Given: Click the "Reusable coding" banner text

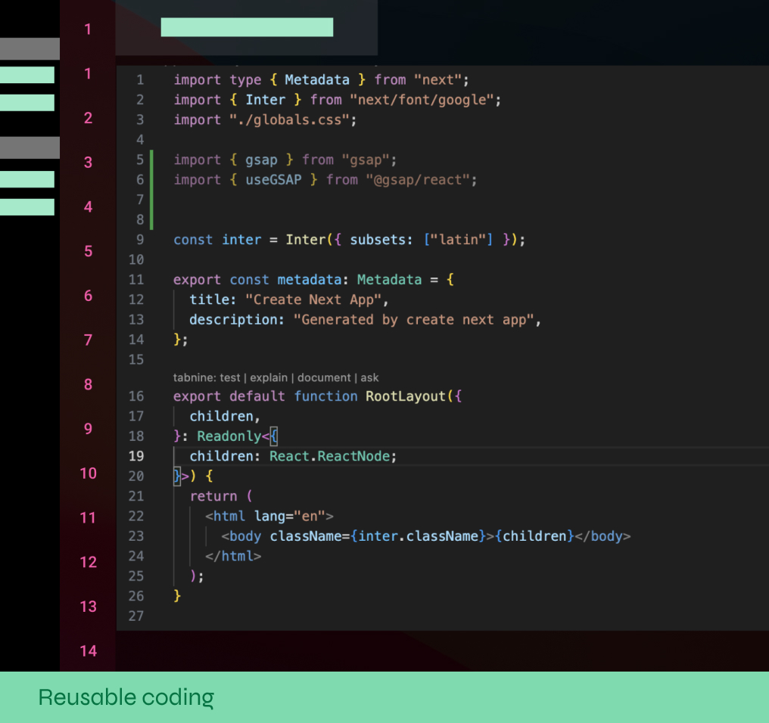Looking at the screenshot, I should 126,697.
